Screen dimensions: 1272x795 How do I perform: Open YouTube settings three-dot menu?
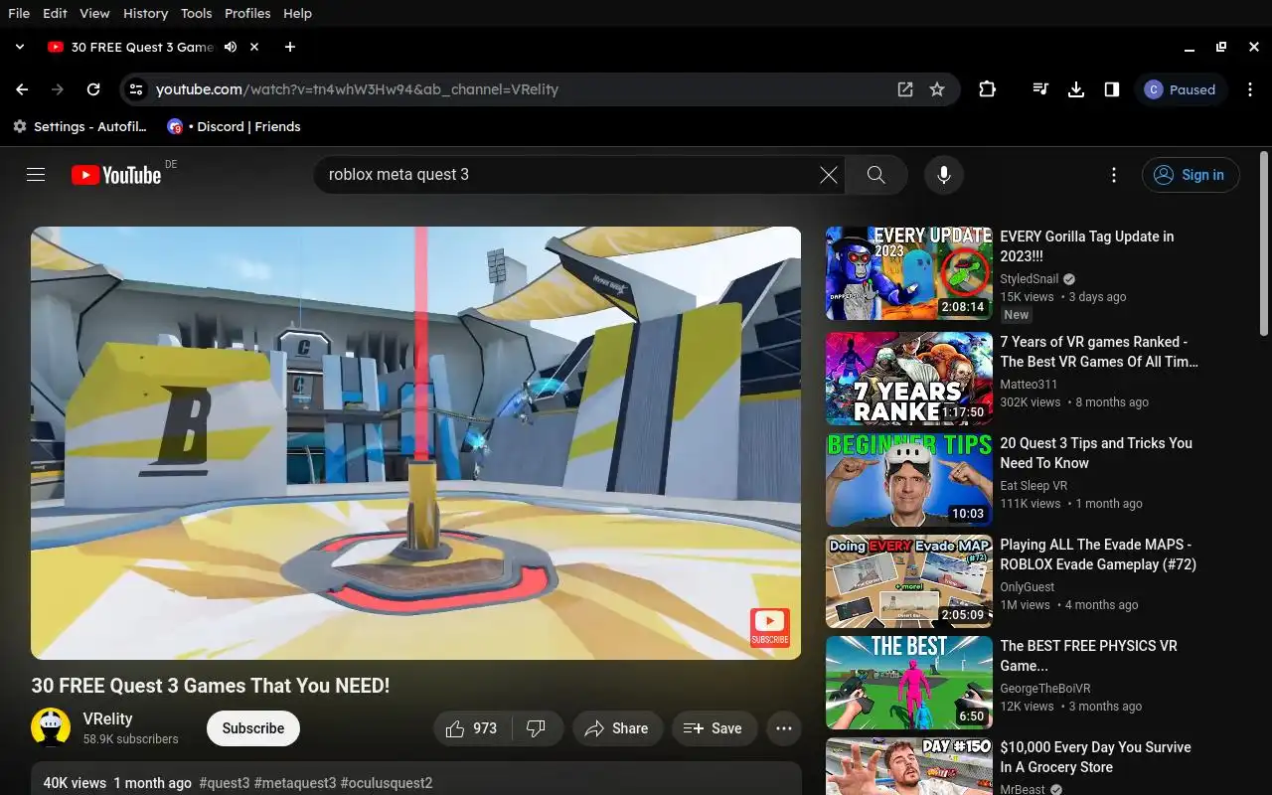point(1114,175)
